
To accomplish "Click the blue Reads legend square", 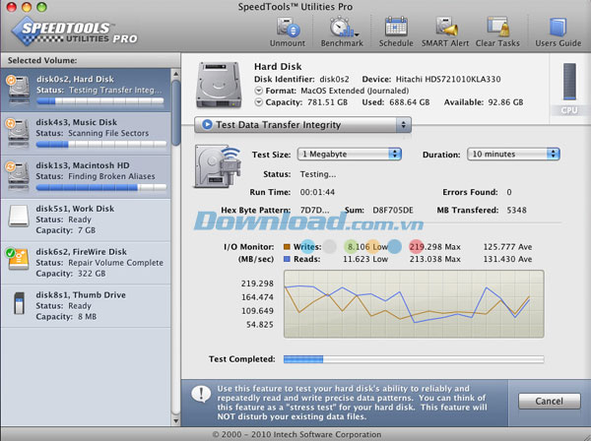I will 287,259.
